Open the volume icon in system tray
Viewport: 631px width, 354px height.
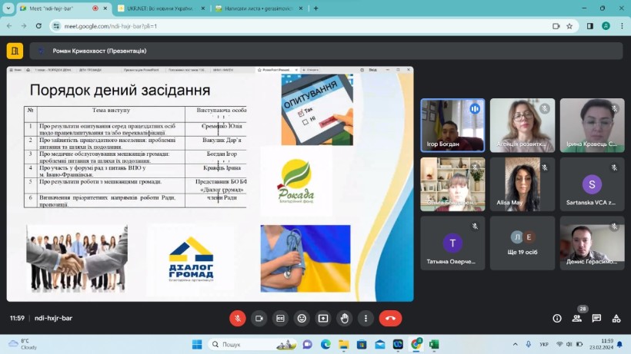pos(569,344)
